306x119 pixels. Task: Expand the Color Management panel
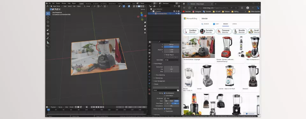[x=159, y=81]
